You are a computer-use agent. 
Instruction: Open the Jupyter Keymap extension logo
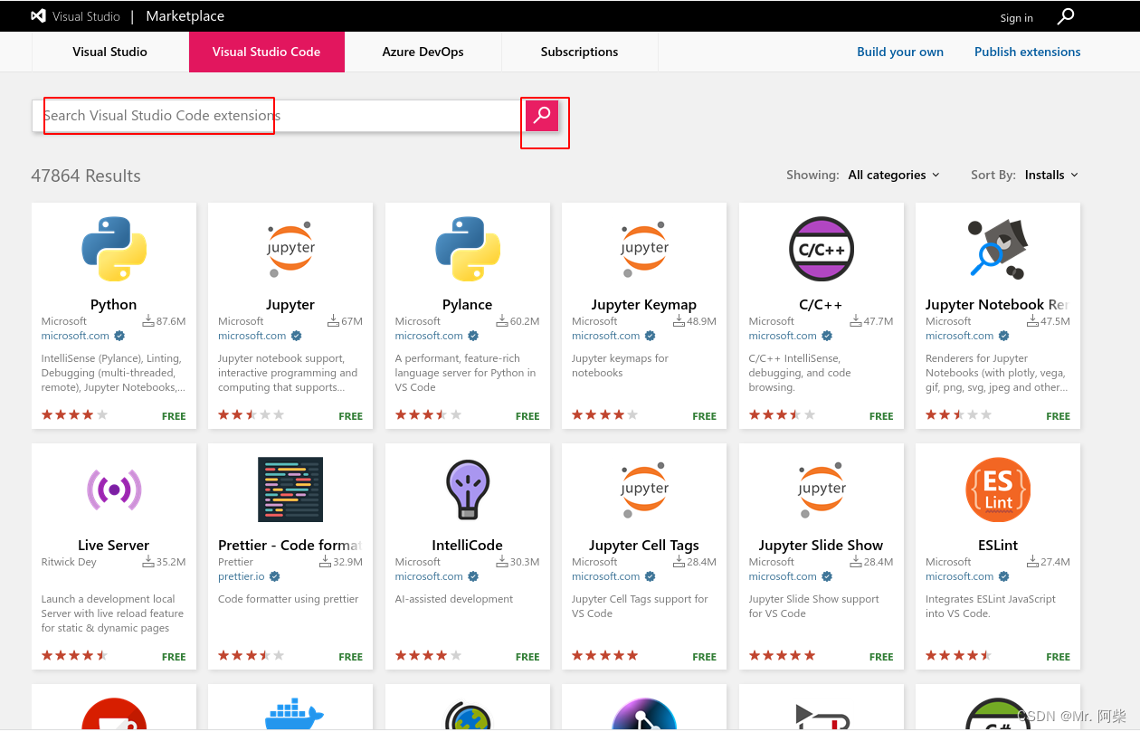point(644,249)
